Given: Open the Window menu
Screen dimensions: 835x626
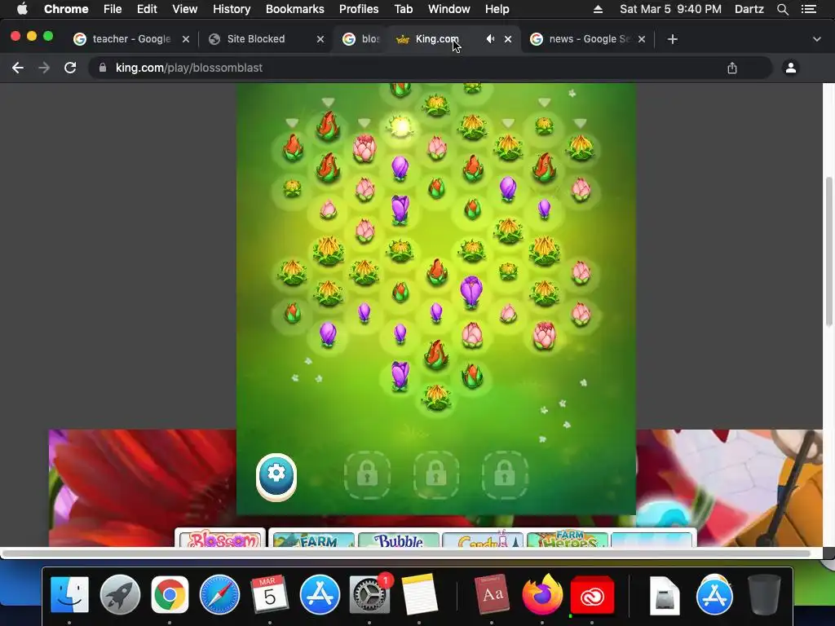Looking at the screenshot, I should (x=449, y=9).
